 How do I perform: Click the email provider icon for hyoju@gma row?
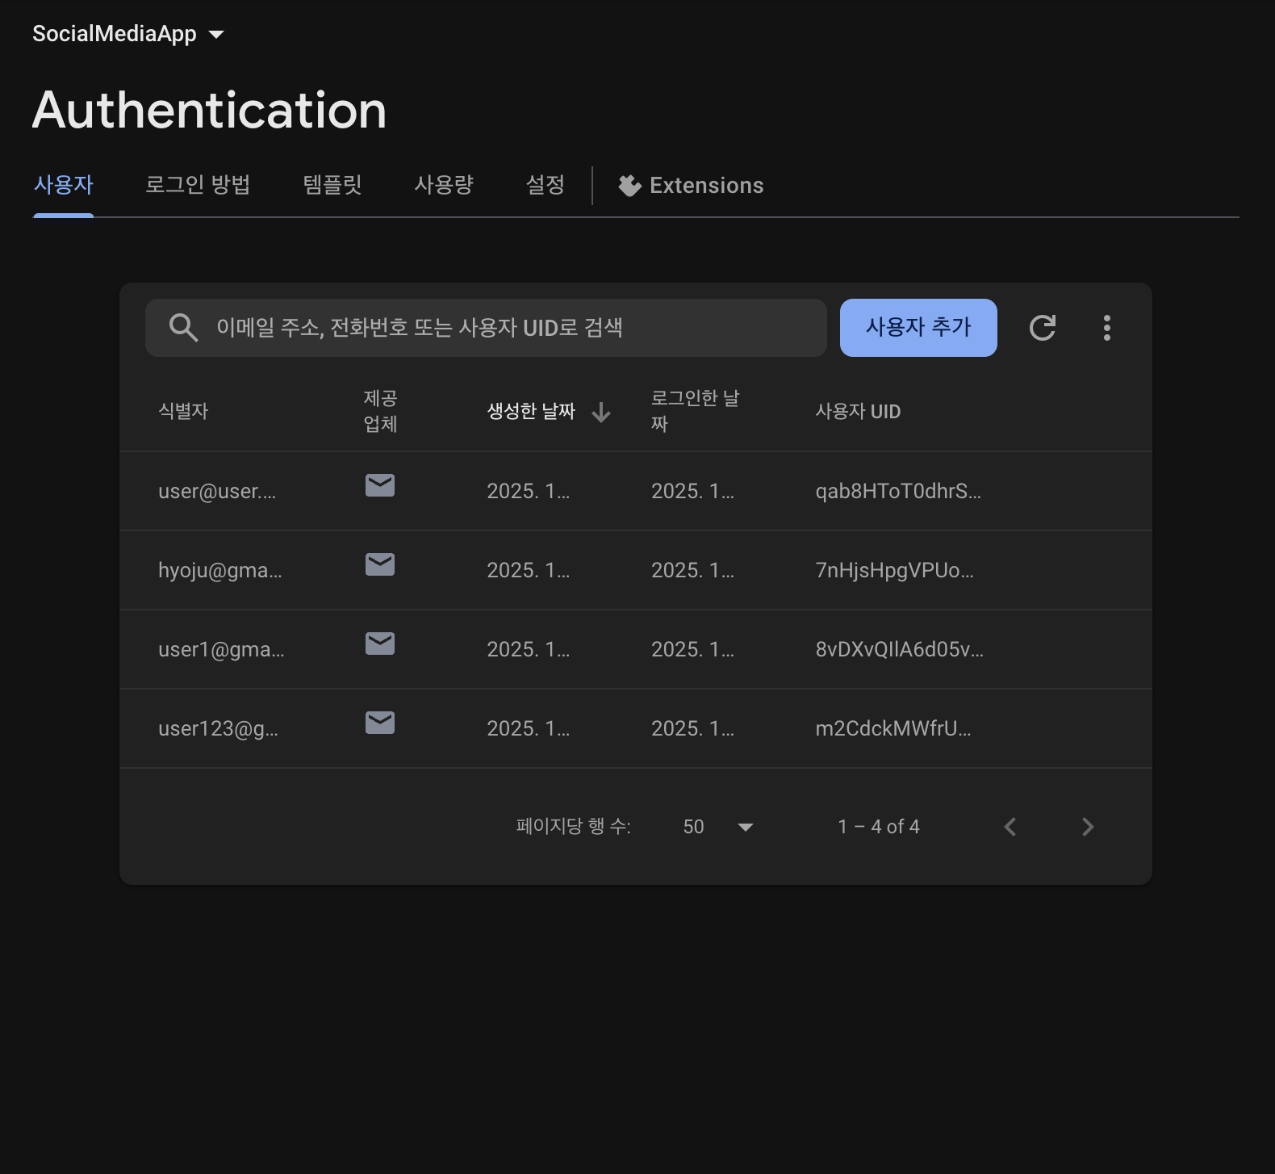(380, 564)
